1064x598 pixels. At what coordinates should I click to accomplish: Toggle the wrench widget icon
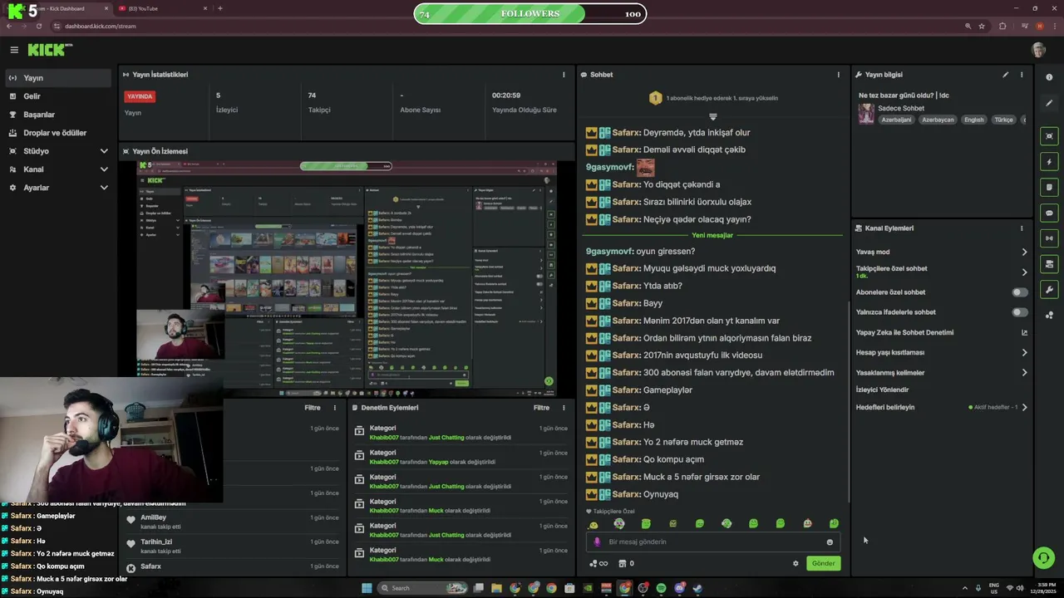[1049, 290]
